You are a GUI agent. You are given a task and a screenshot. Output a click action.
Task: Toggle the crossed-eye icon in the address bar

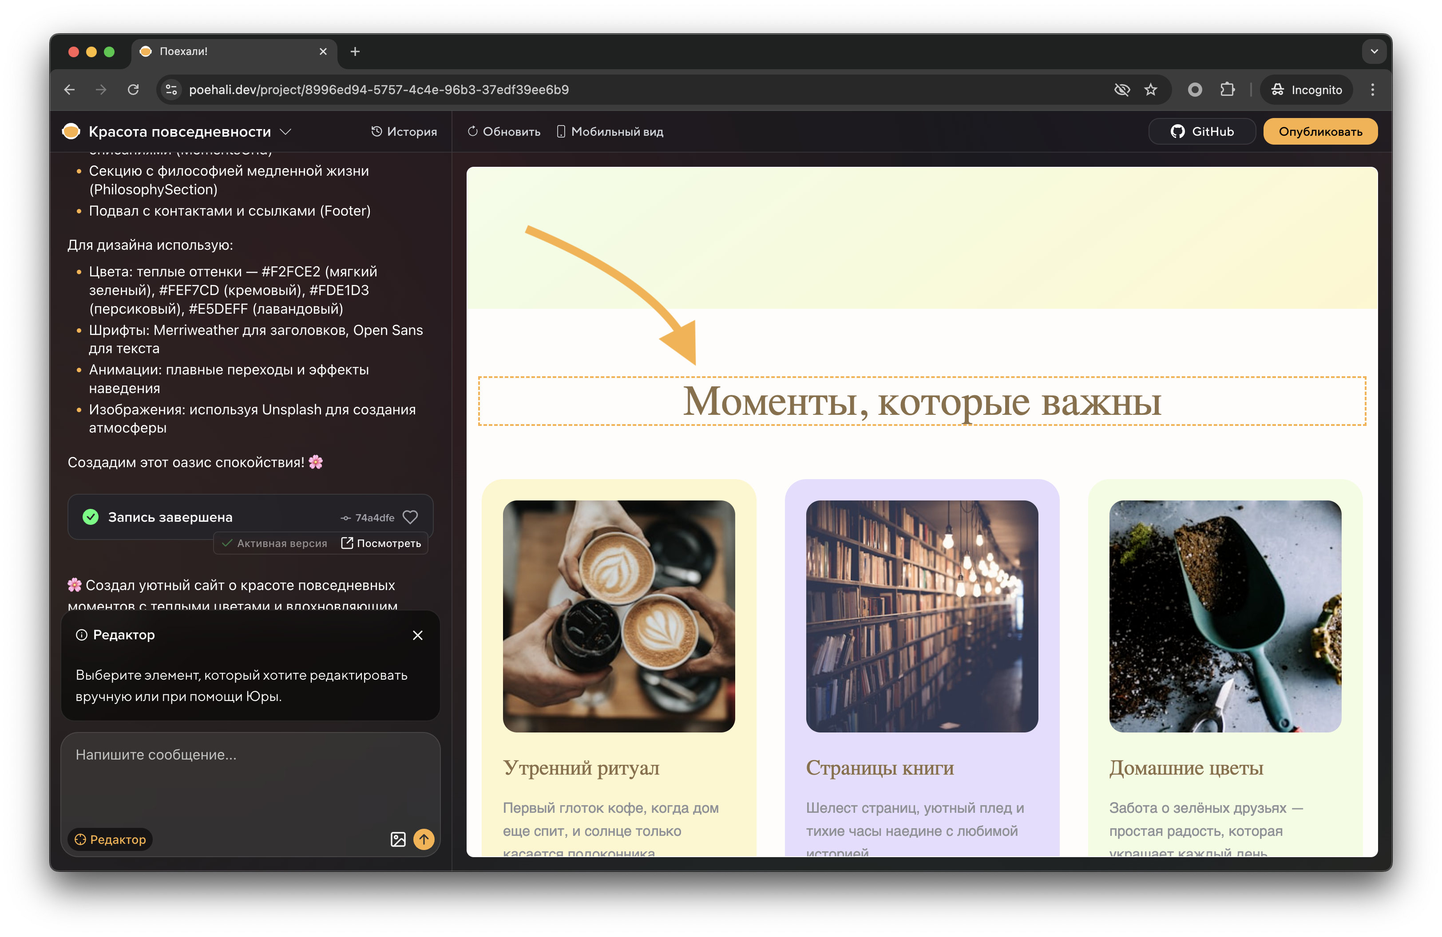point(1122,89)
